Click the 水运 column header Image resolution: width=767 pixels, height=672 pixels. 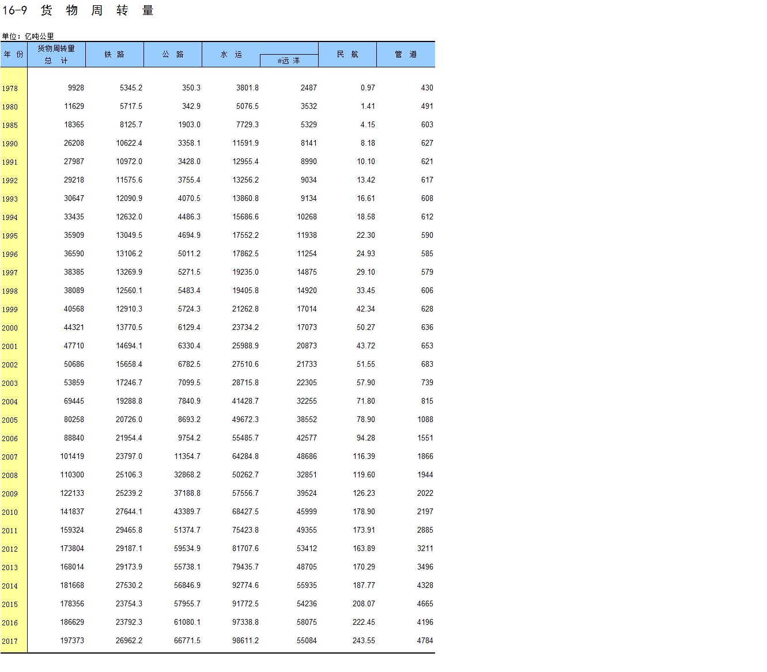point(231,54)
